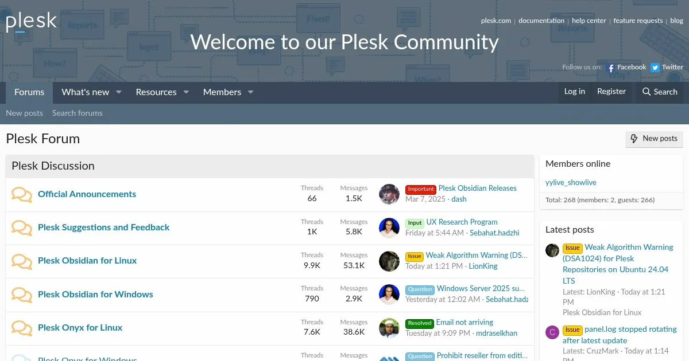Viewport: 689px width, 361px height.
Task: Click the Log in button
Action: tap(575, 92)
